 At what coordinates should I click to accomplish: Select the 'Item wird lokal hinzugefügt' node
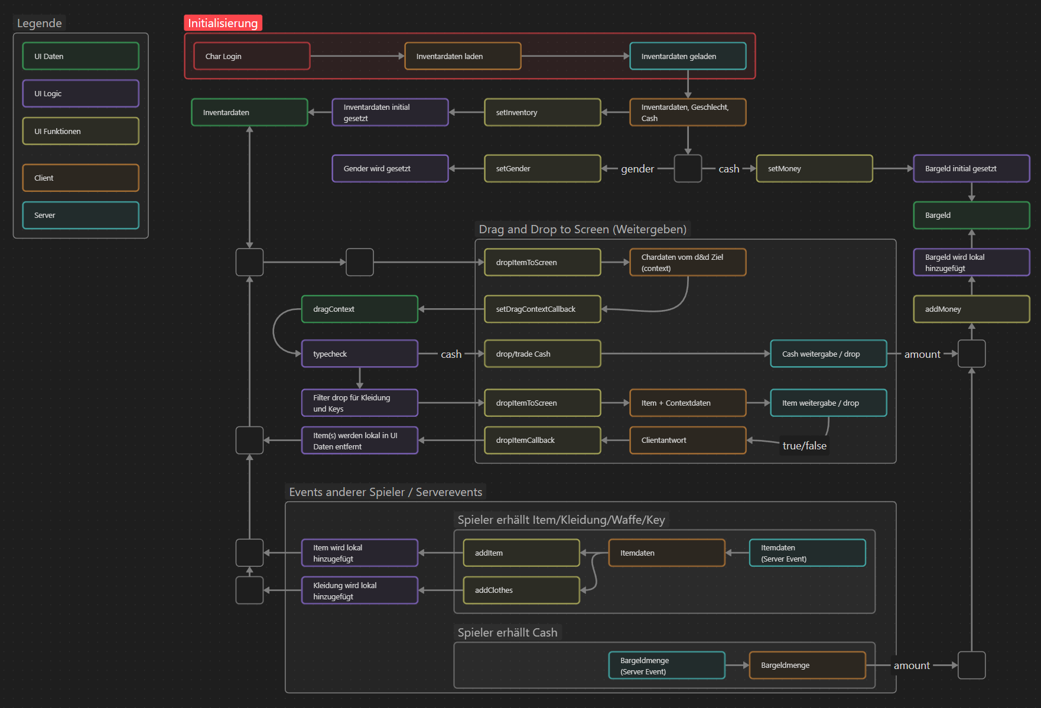tap(360, 553)
